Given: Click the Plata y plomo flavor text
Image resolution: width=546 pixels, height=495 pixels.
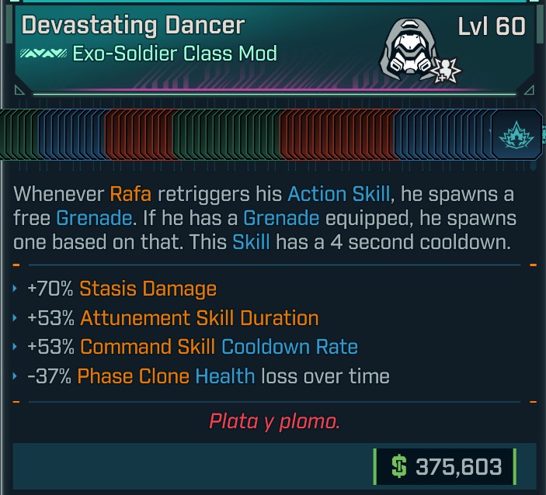Looking at the screenshot, I should tap(274, 421).
